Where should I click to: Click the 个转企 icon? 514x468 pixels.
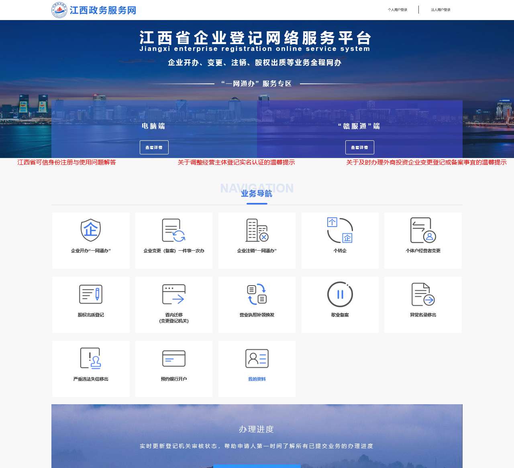point(340,240)
